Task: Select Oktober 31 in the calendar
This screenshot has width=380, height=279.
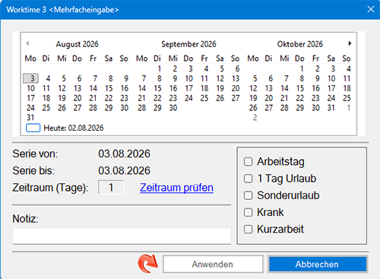Action: 331,108
